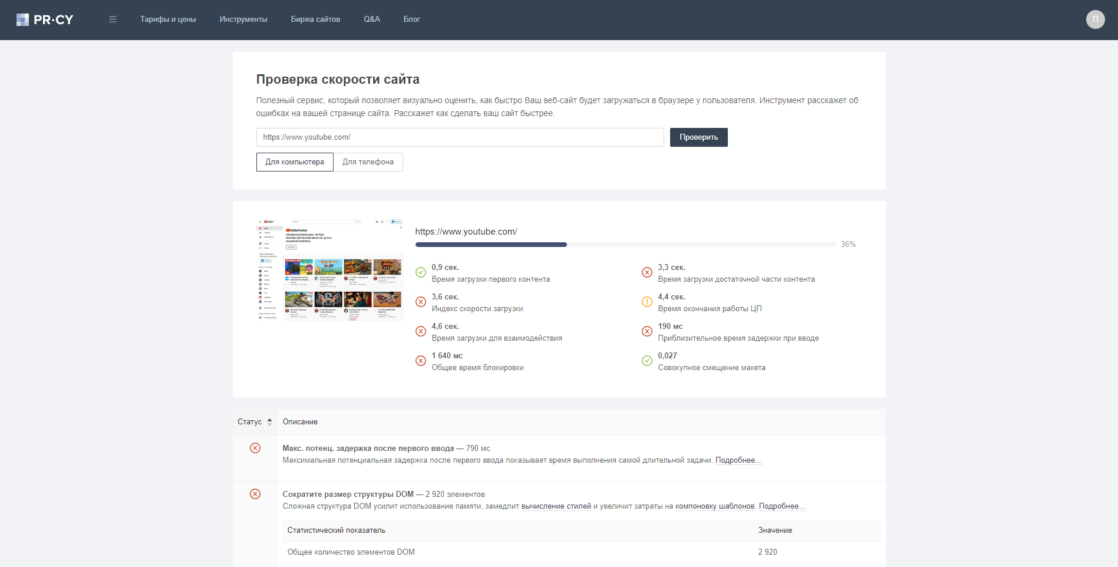Switch to Для компьютера tab

tap(295, 162)
